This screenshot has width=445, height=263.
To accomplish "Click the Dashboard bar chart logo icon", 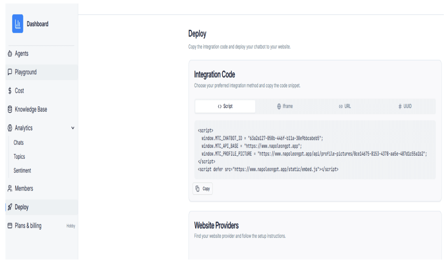I will coord(18,24).
